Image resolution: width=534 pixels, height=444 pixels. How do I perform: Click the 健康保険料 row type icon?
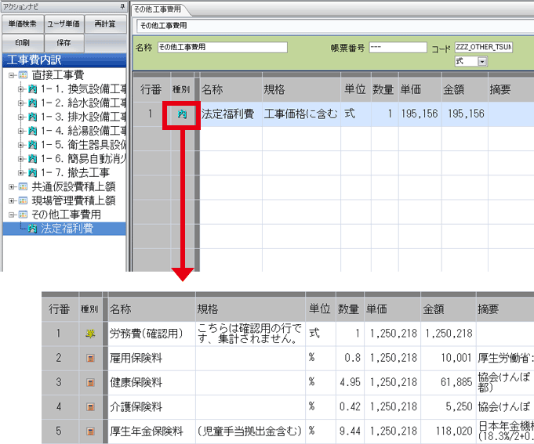click(90, 382)
